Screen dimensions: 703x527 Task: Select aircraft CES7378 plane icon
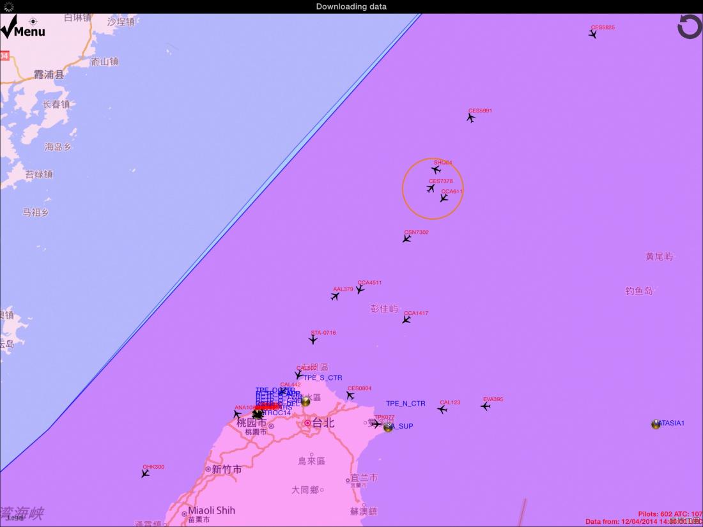pos(431,188)
